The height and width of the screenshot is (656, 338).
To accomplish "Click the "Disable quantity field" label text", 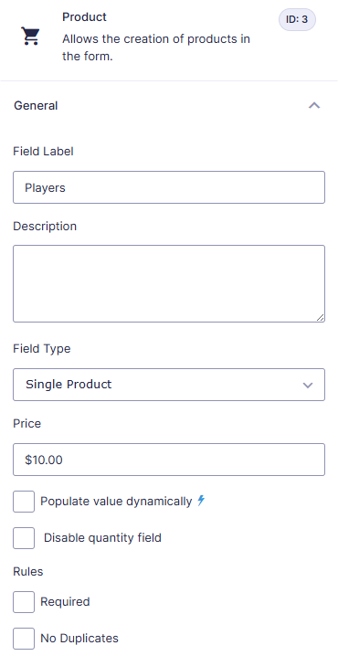I will pos(102,537).
